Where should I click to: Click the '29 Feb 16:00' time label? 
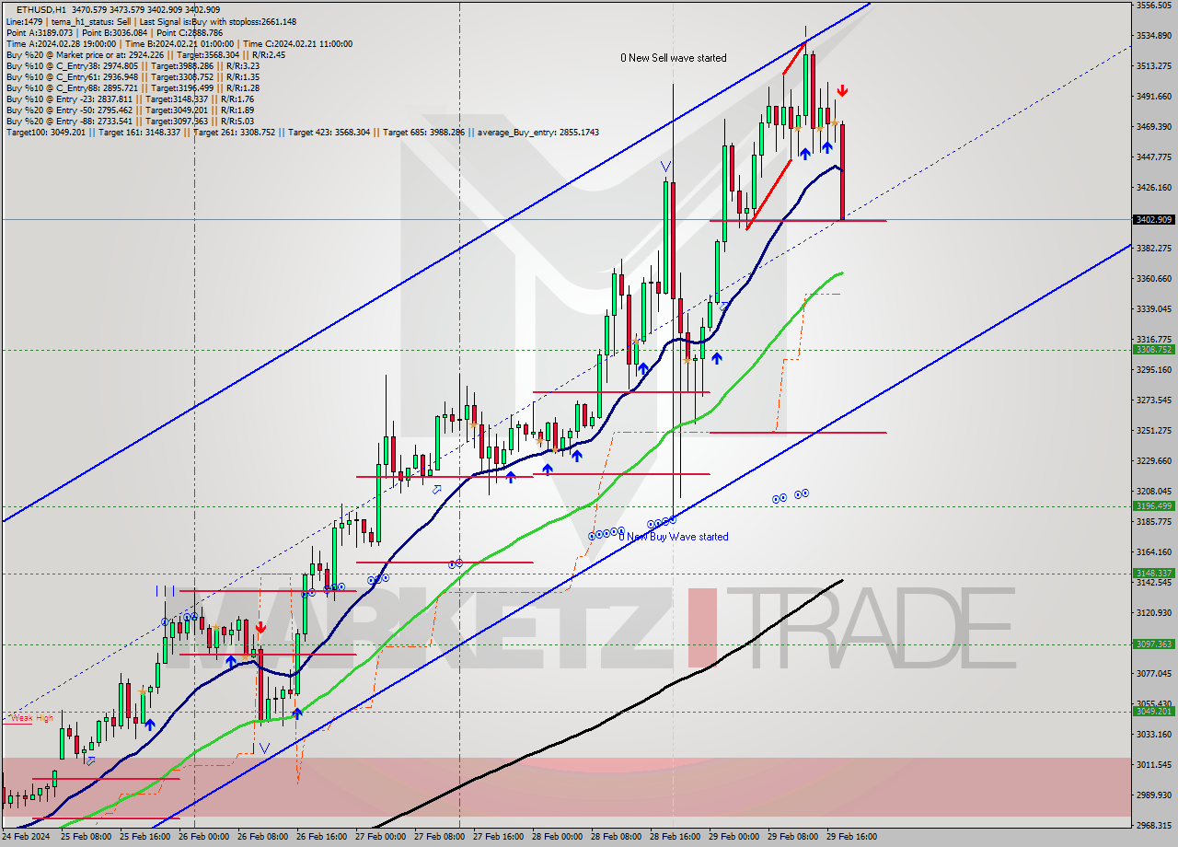point(851,837)
